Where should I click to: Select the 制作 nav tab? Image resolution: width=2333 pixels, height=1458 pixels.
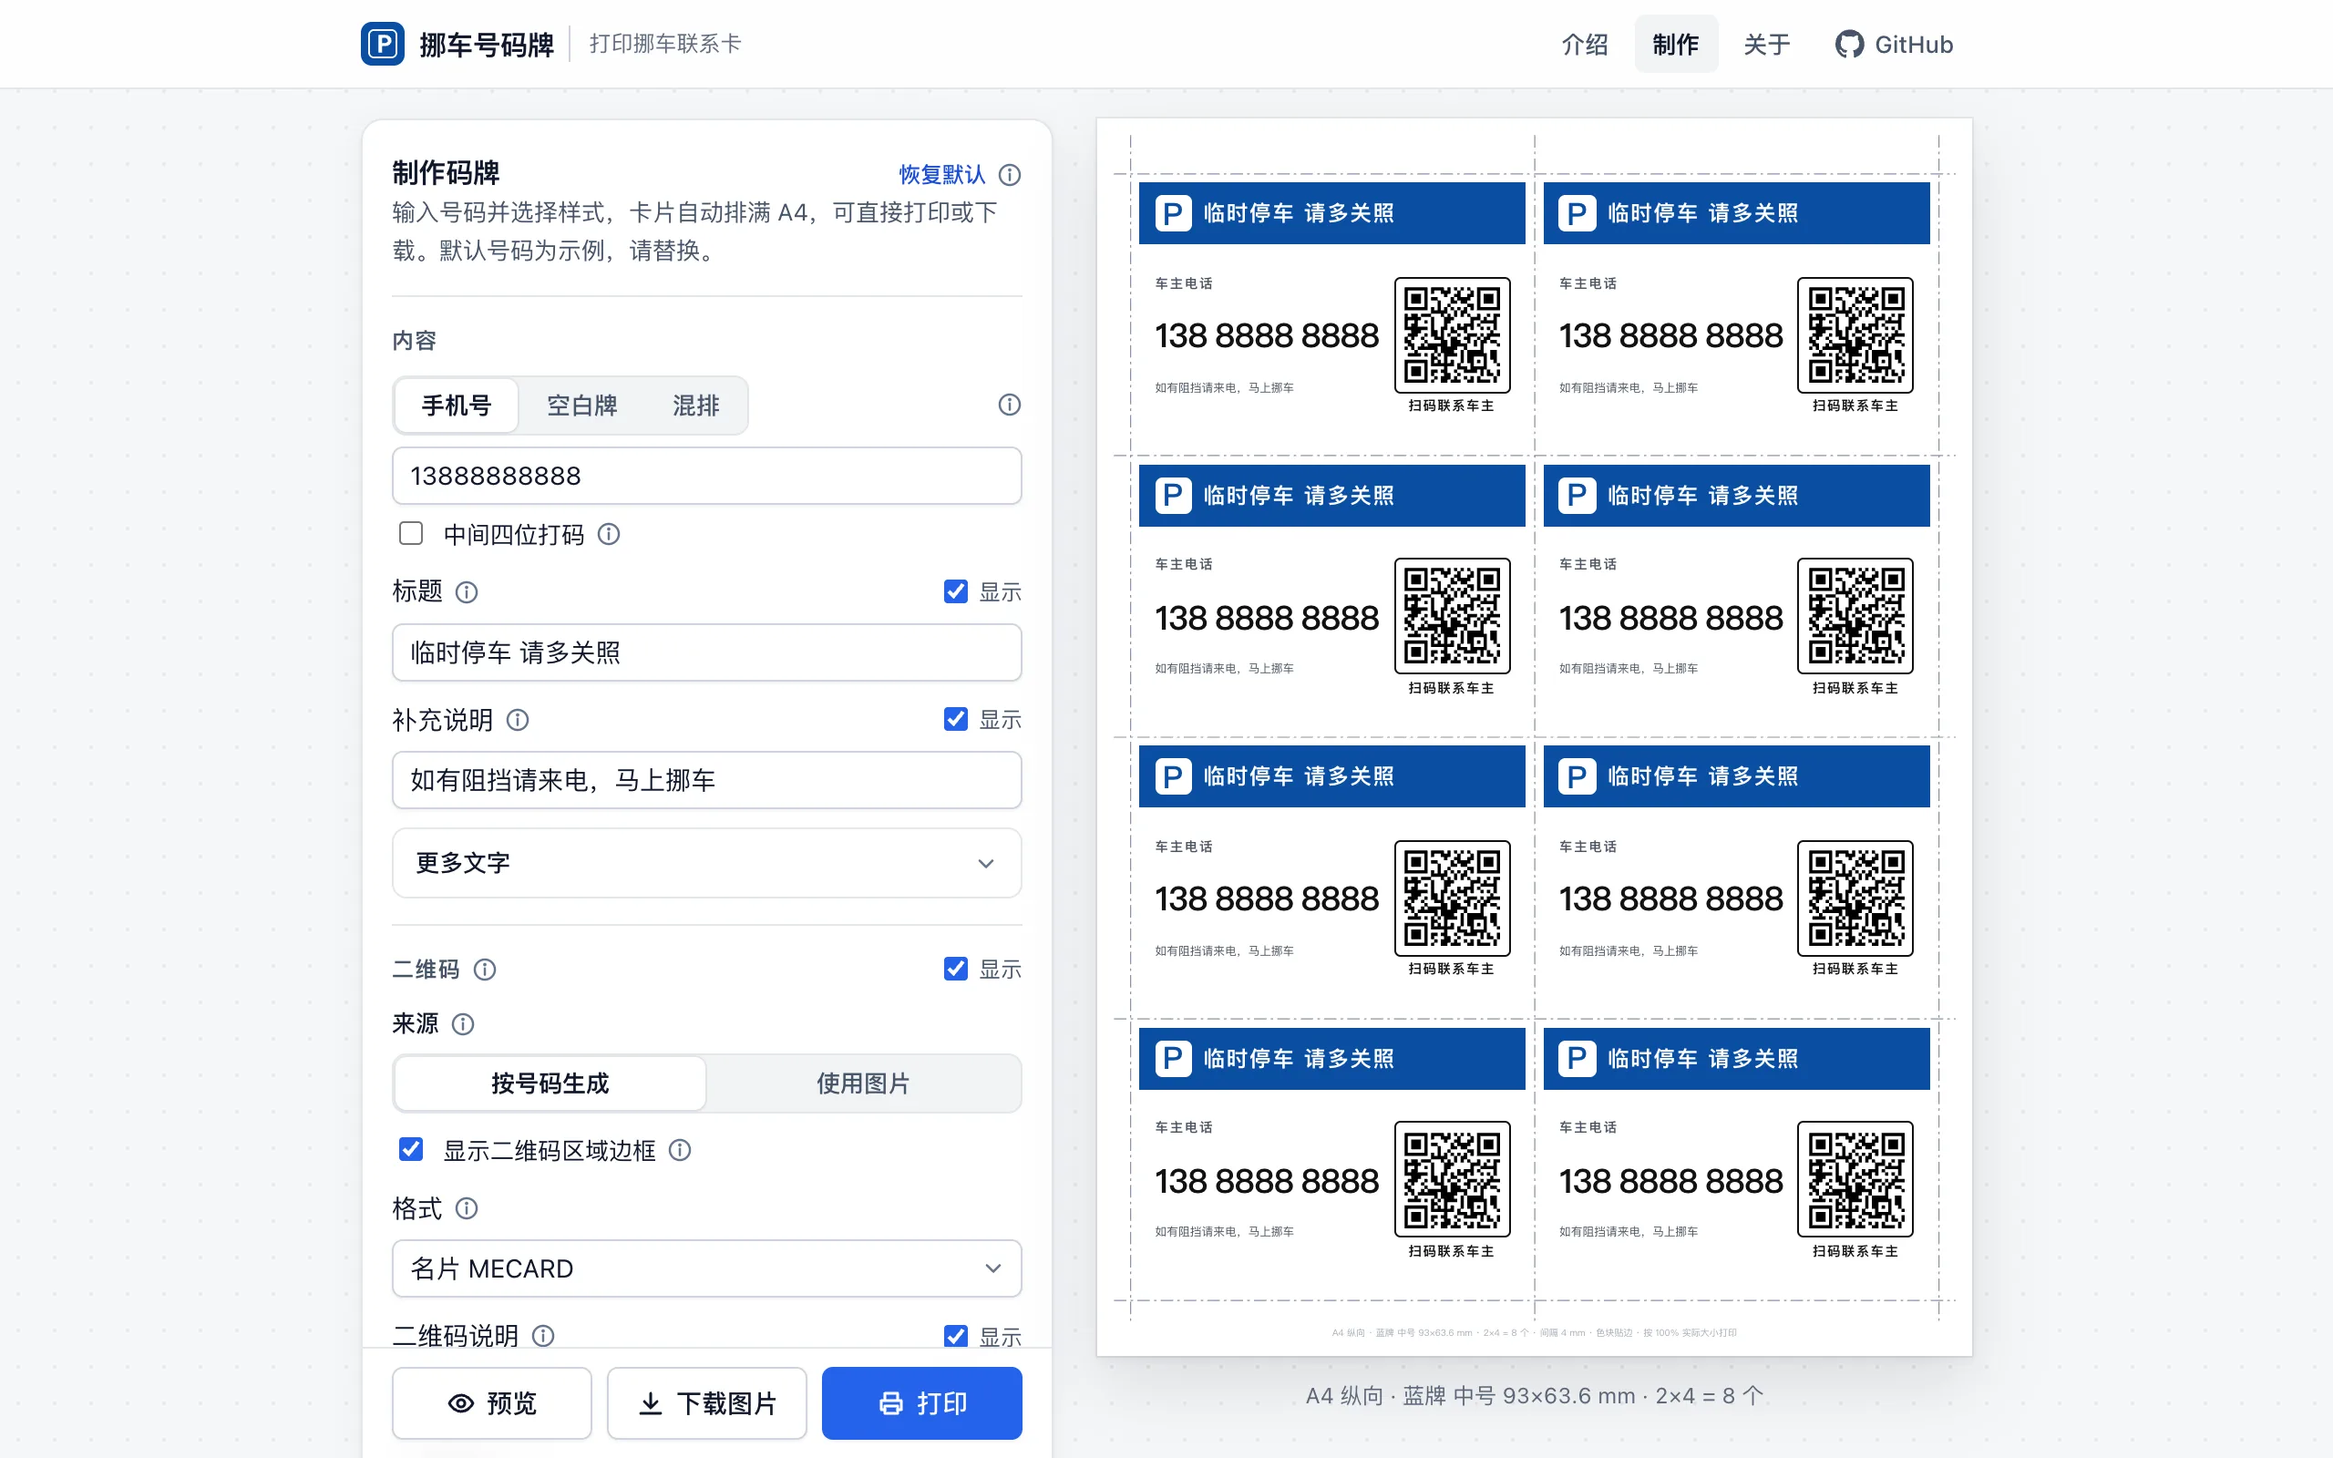click(1676, 45)
